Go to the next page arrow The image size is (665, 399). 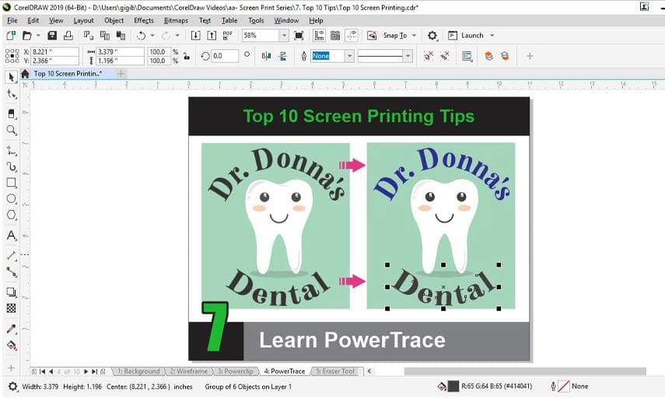[86, 372]
